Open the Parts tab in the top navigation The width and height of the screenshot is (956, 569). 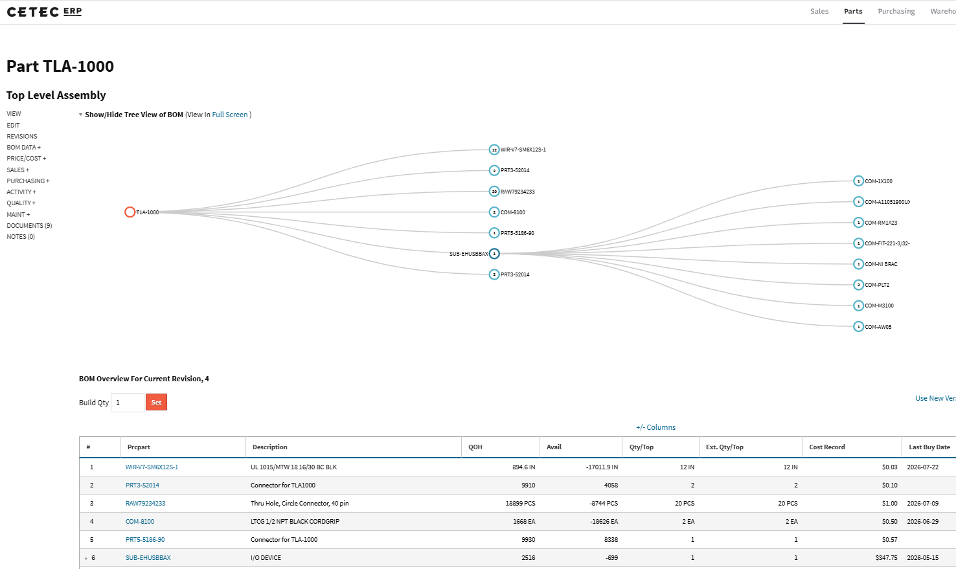pos(853,12)
